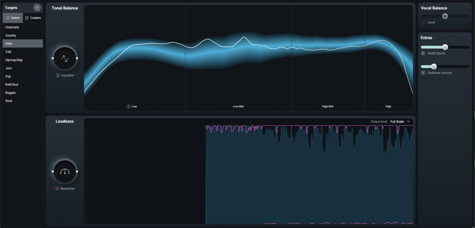The width and height of the screenshot is (475, 228).
Task: Open the Maximizer gauge icon
Action: pyautogui.click(x=64, y=172)
